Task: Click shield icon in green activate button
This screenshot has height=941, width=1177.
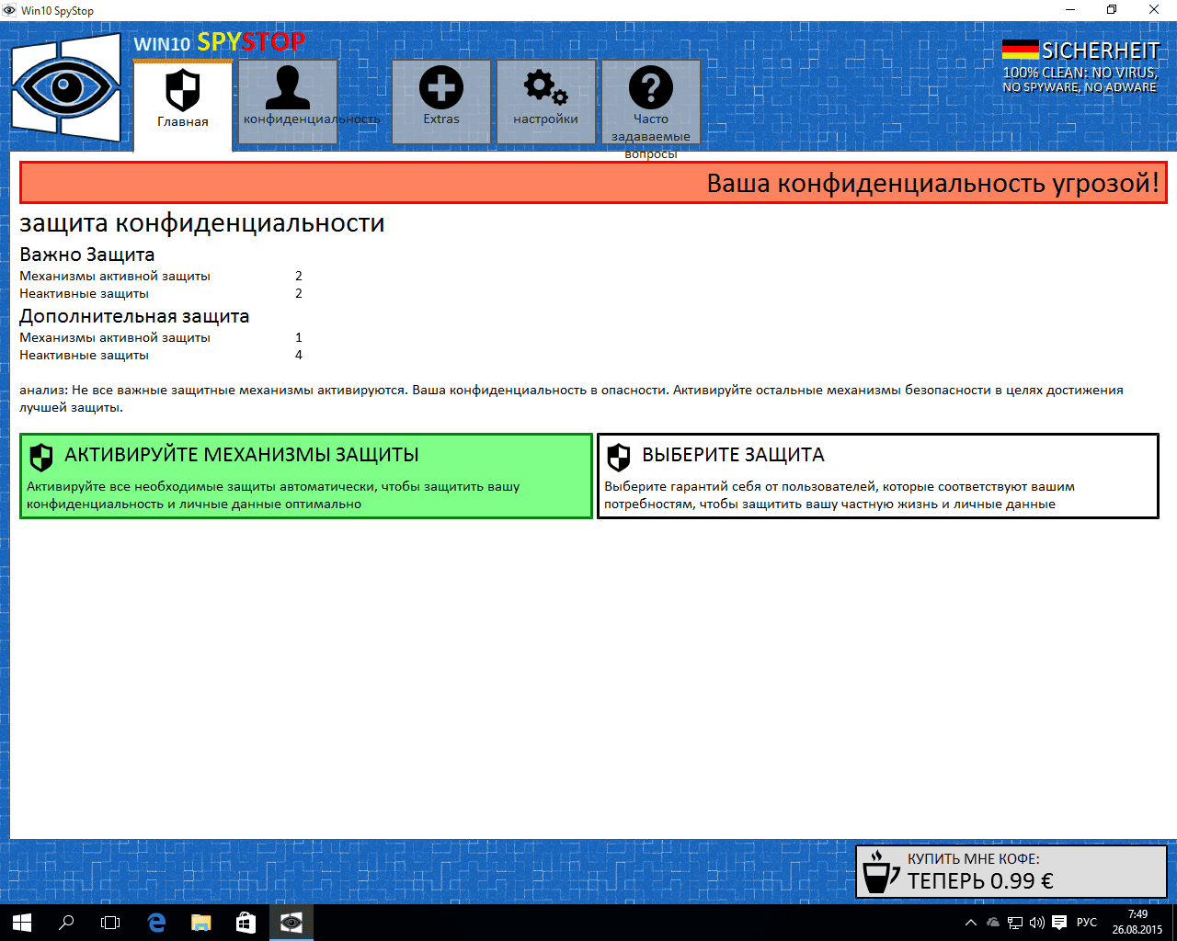Action: click(41, 457)
